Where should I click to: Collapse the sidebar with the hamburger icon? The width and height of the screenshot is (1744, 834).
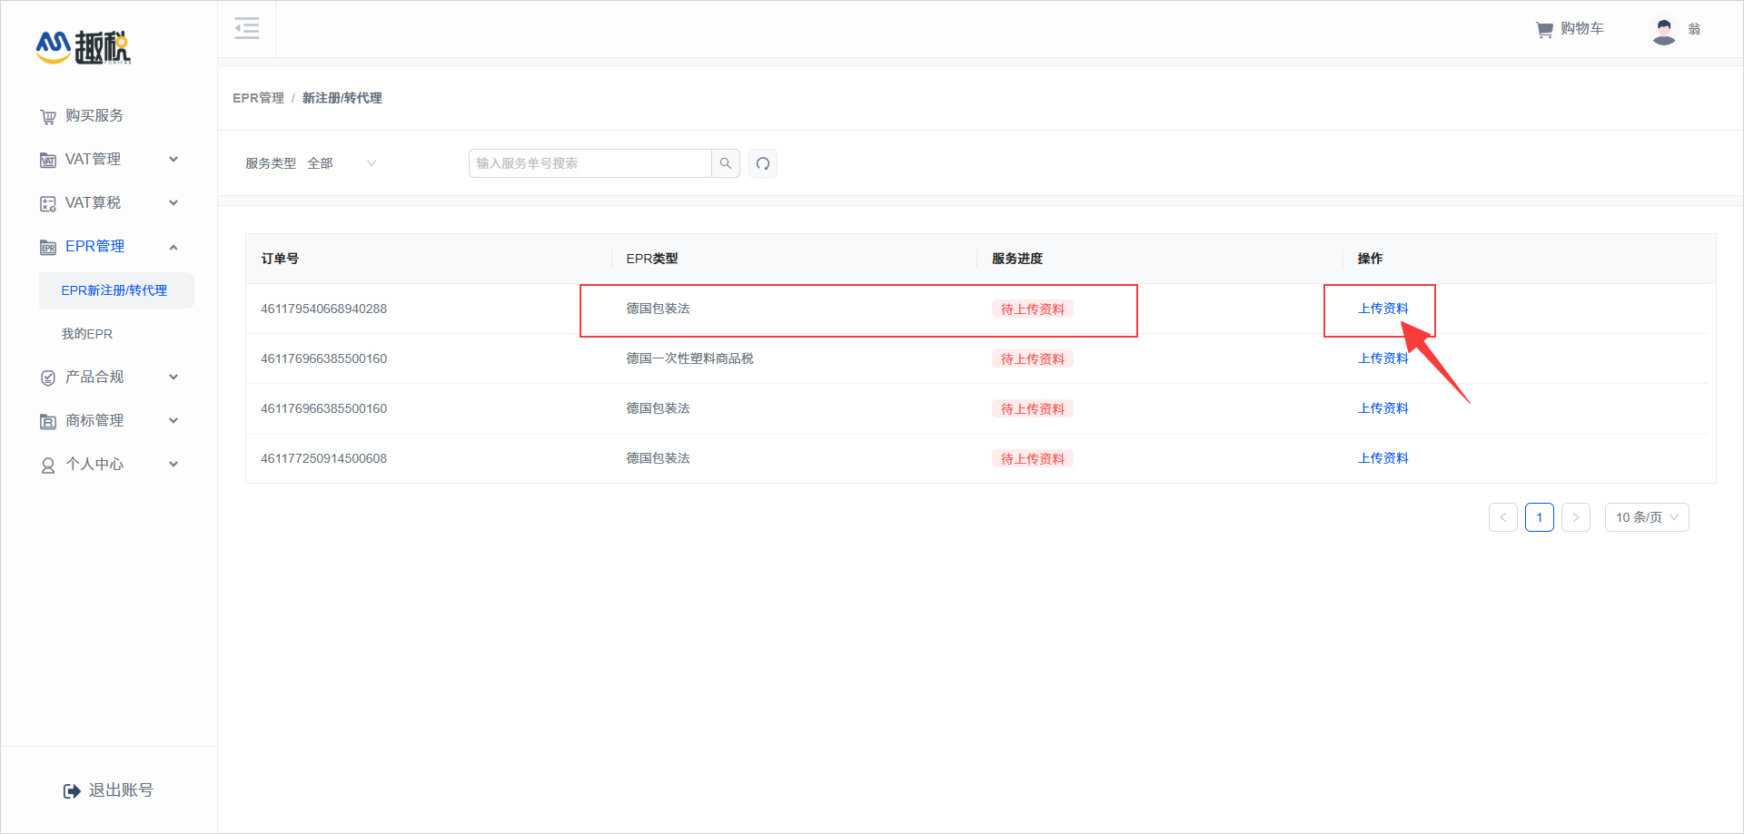tap(246, 28)
